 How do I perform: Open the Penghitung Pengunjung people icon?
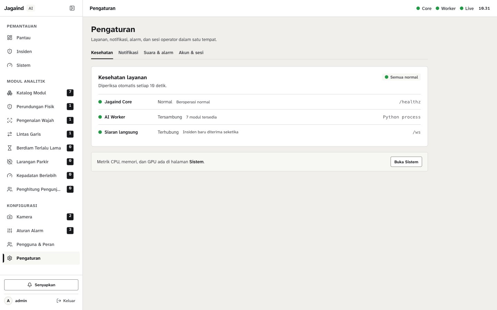click(10, 189)
